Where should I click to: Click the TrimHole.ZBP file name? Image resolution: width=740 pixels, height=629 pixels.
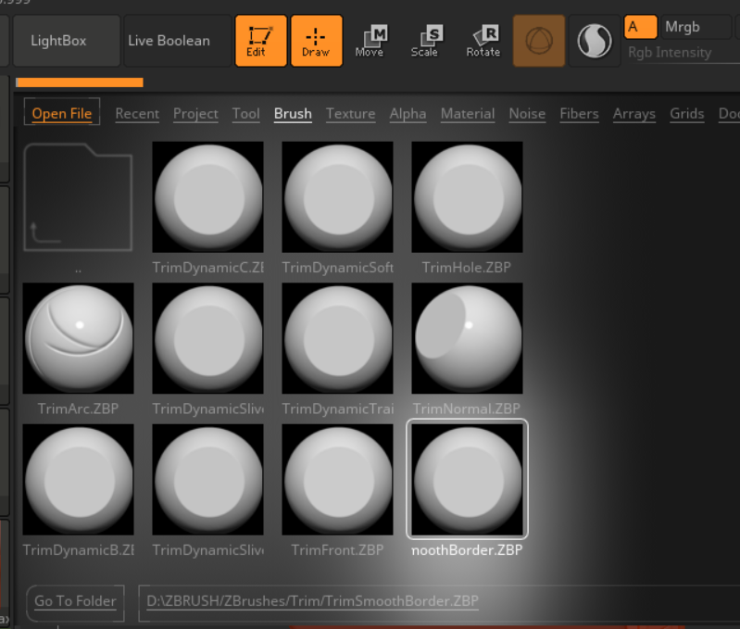tap(466, 268)
